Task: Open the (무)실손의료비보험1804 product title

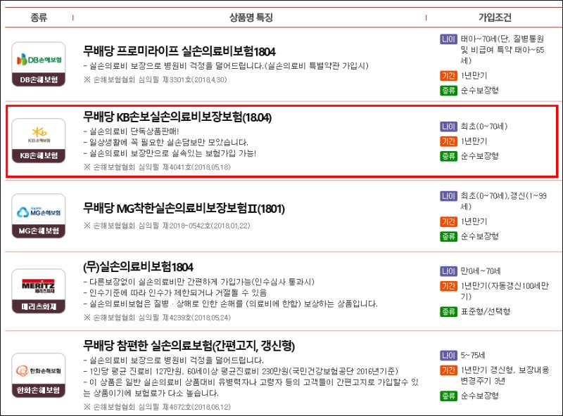Action: pos(138,267)
